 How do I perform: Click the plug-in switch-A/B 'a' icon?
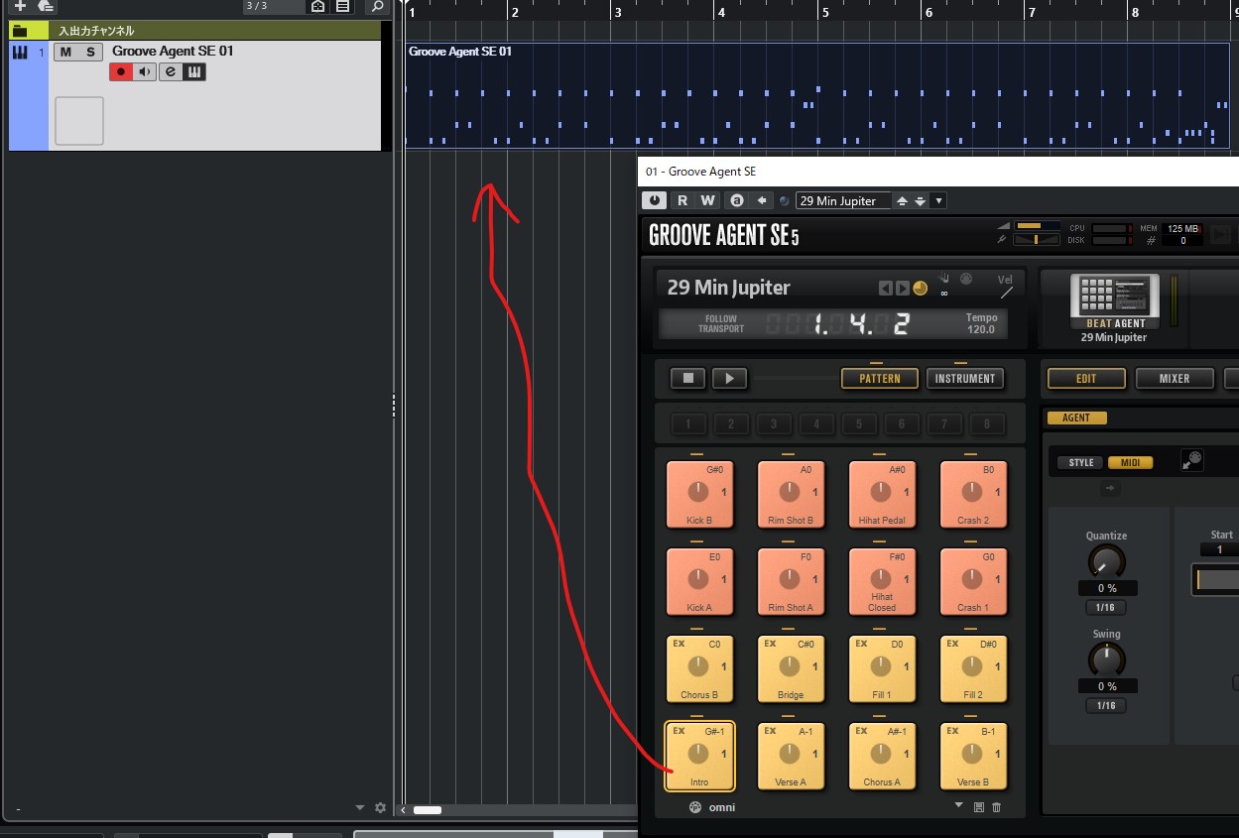pos(736,200)
